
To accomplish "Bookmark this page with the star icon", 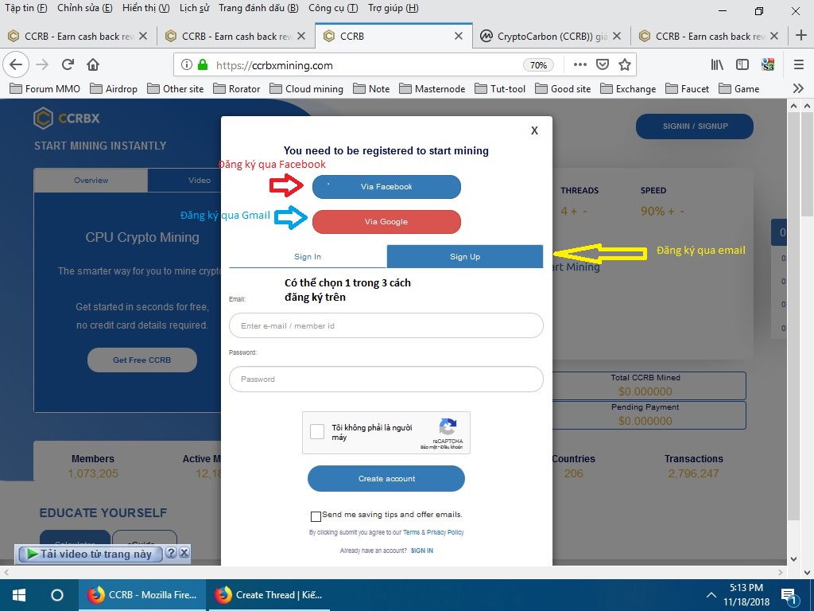I will coord(625,64).
